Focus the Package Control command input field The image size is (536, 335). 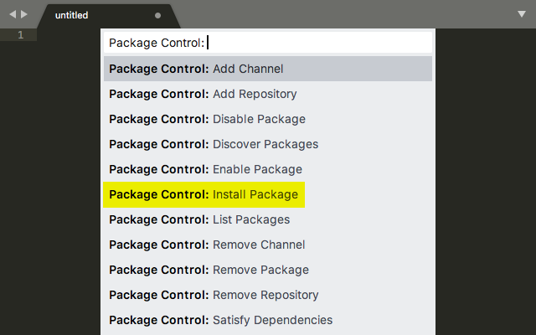point(318,42)
